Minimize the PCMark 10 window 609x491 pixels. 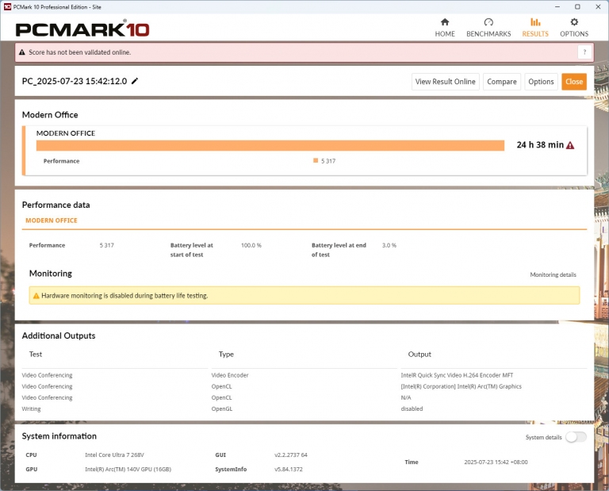tap(557, 6)
